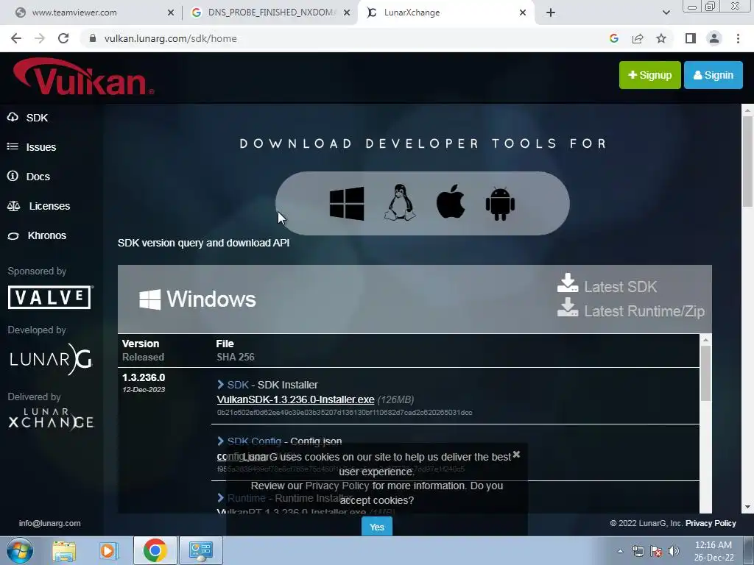Viewport: 754px width, 565px height.
Task: Open the network tray icon
Action: click(638, 551)
